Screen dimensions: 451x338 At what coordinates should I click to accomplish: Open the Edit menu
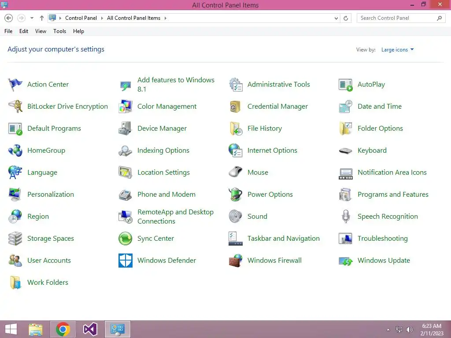coord(24,31)
